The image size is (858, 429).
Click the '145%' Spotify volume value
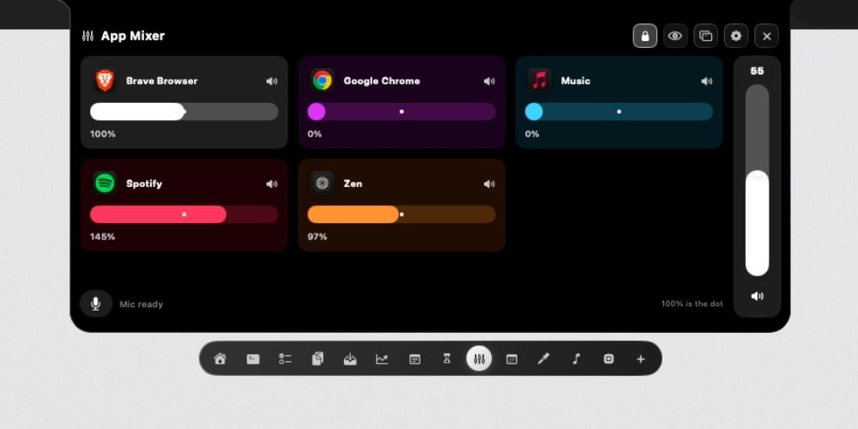(102, 237)
